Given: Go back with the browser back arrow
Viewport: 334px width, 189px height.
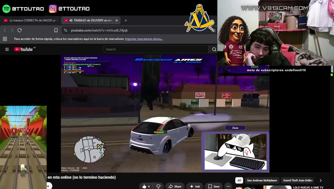Looking at the screenshot, I should pos(5,30).
